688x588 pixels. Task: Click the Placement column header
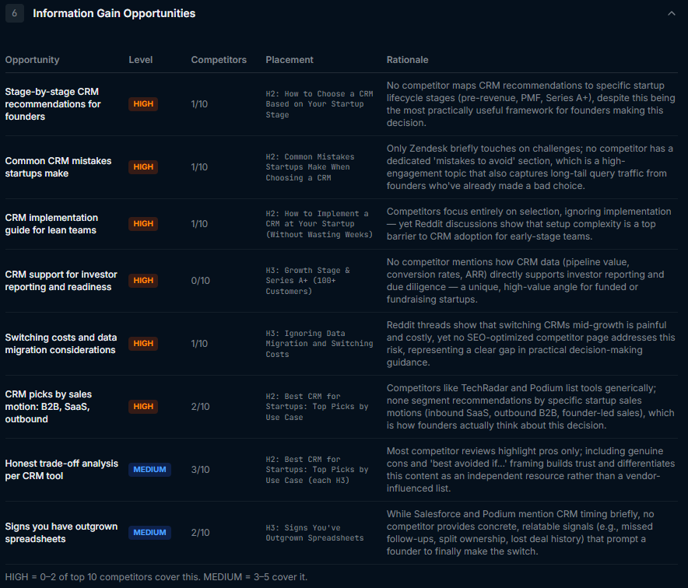click(x=290, y=60)
